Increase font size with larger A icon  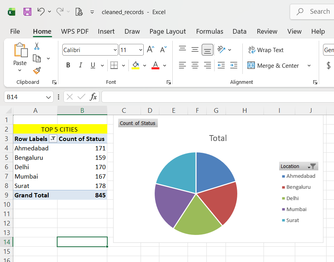click(x=150, y=50)
